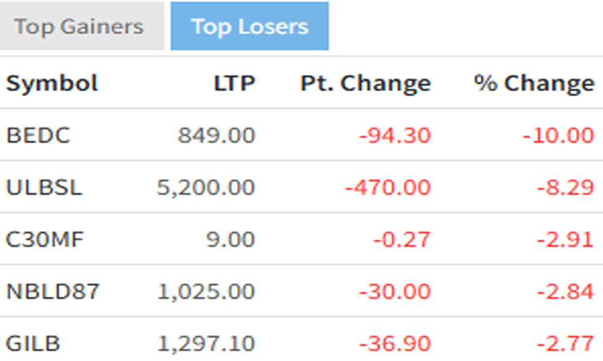Click BEDC's point change -94.30
The height and width of the screenshot is (361, 603).
point(395,135)
